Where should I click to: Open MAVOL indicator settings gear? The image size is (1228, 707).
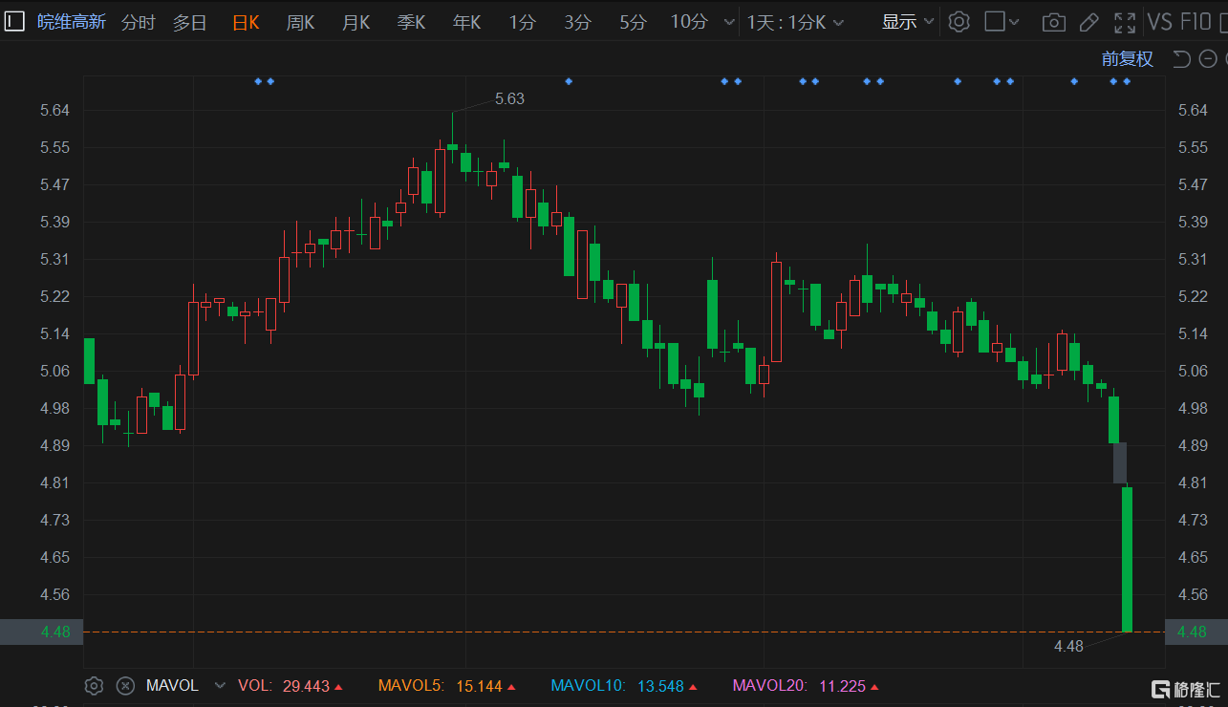94,685
